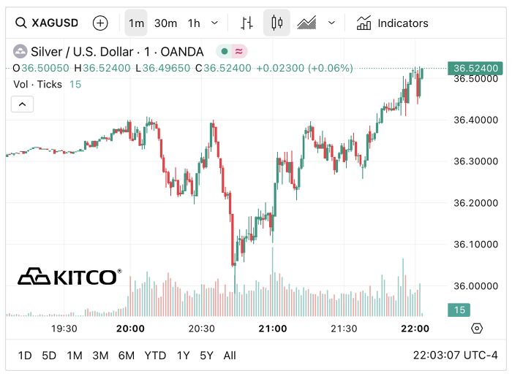Choose the area chart style
Screen dimensions: 512x376
[x=306, y=23]
